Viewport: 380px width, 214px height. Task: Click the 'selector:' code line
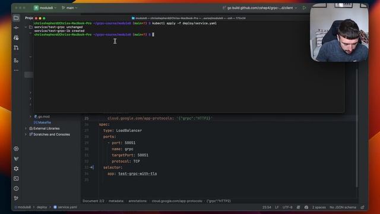point(113,168)
